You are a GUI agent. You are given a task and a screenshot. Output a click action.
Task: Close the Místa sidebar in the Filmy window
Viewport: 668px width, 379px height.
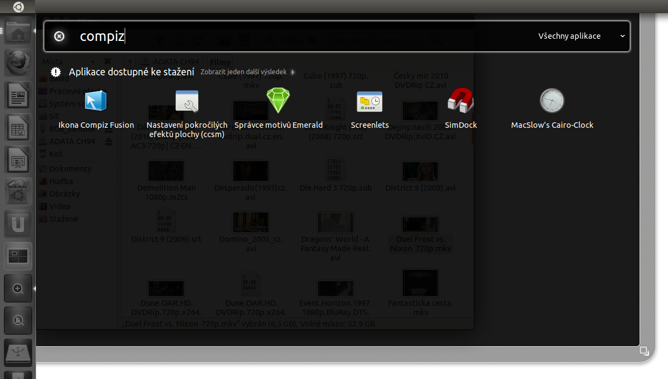(x=108, y=61)
